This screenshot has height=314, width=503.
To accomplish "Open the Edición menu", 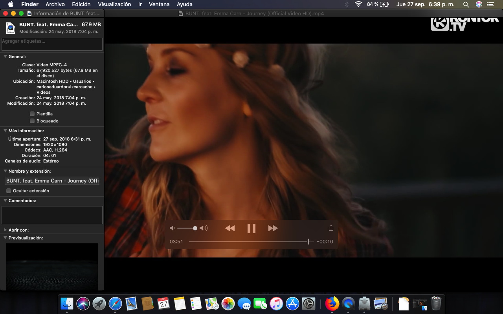I will (x=81, y=4).
